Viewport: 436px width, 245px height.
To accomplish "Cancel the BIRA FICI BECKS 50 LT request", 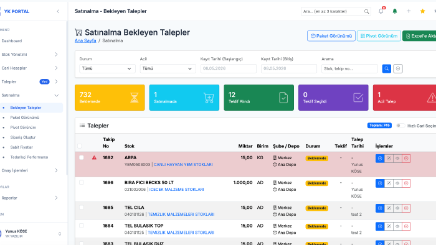I will tap(406, 183).
